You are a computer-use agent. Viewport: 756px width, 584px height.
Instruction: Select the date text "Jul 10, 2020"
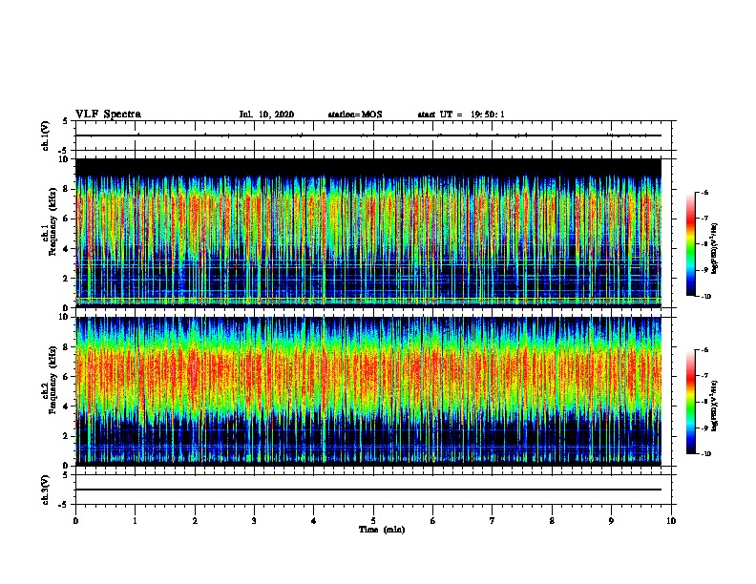266,115
